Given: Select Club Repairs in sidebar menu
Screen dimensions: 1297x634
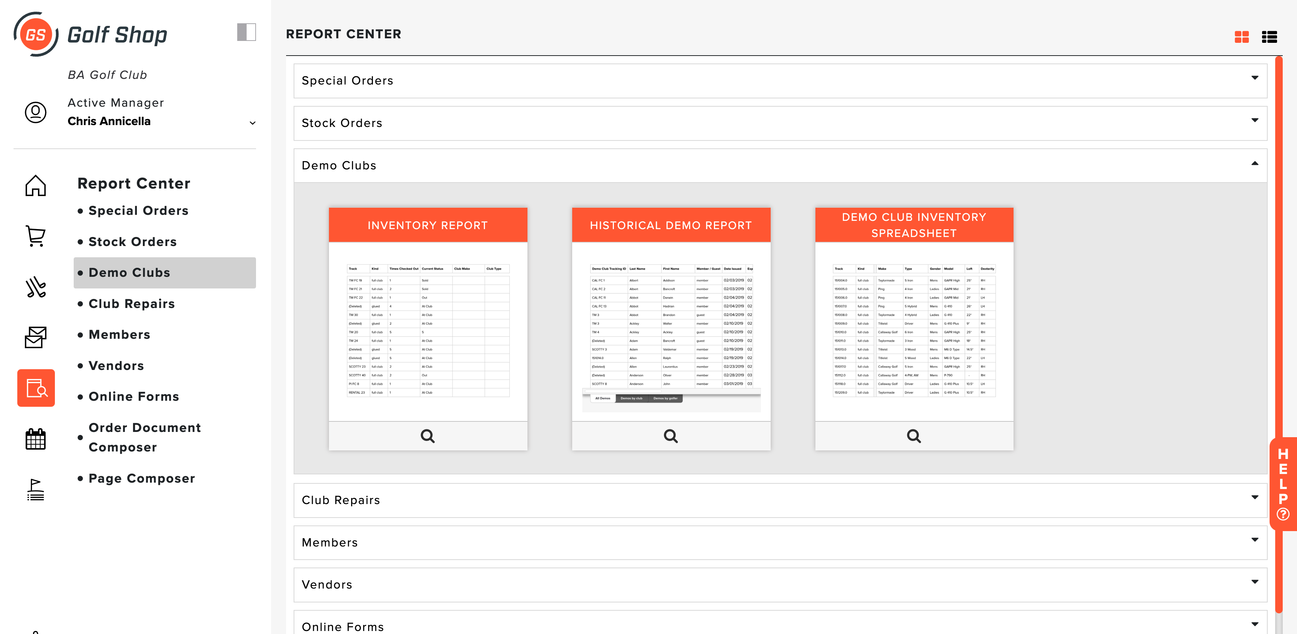Looking at the screenshot, I should tap(132, 303).
